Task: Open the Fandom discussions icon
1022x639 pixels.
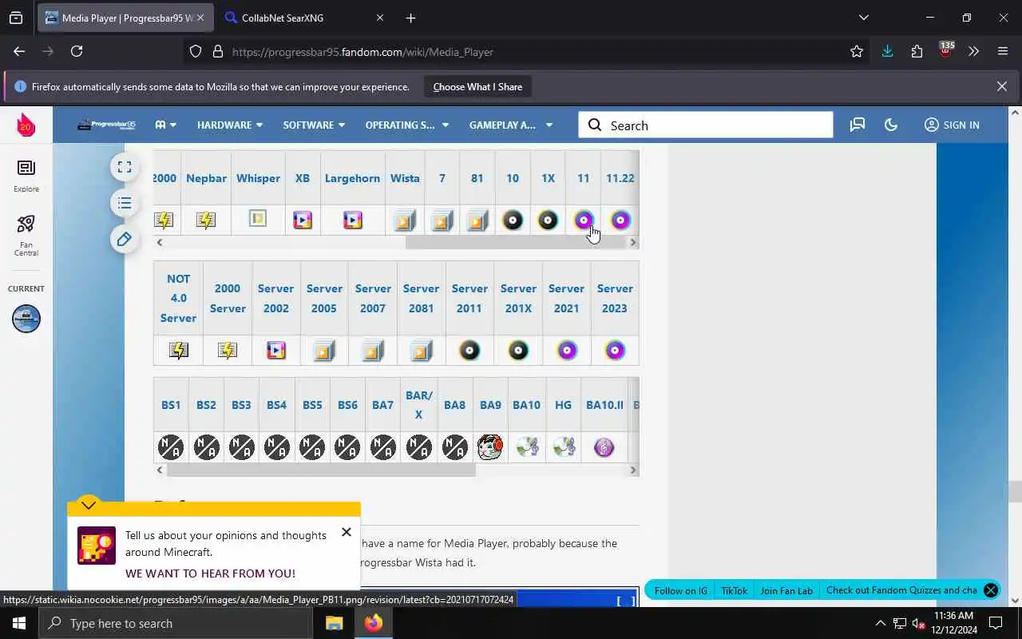Action: coord(858,125)
